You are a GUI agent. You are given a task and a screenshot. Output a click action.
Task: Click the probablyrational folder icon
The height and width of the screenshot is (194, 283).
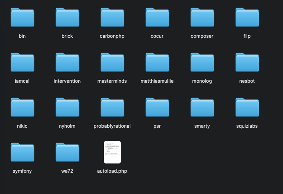coord(112,107)
